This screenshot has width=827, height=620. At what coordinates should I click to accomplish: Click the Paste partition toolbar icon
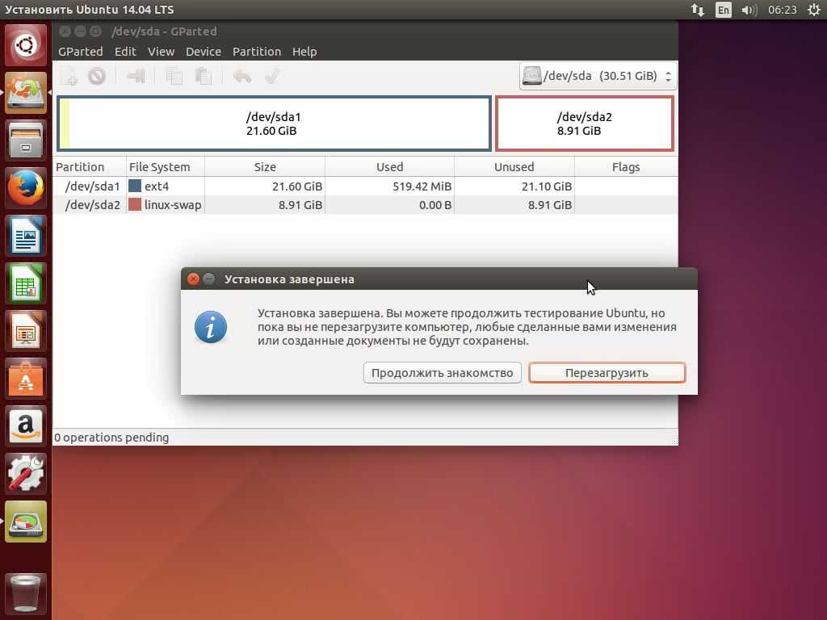click(204, 76)
